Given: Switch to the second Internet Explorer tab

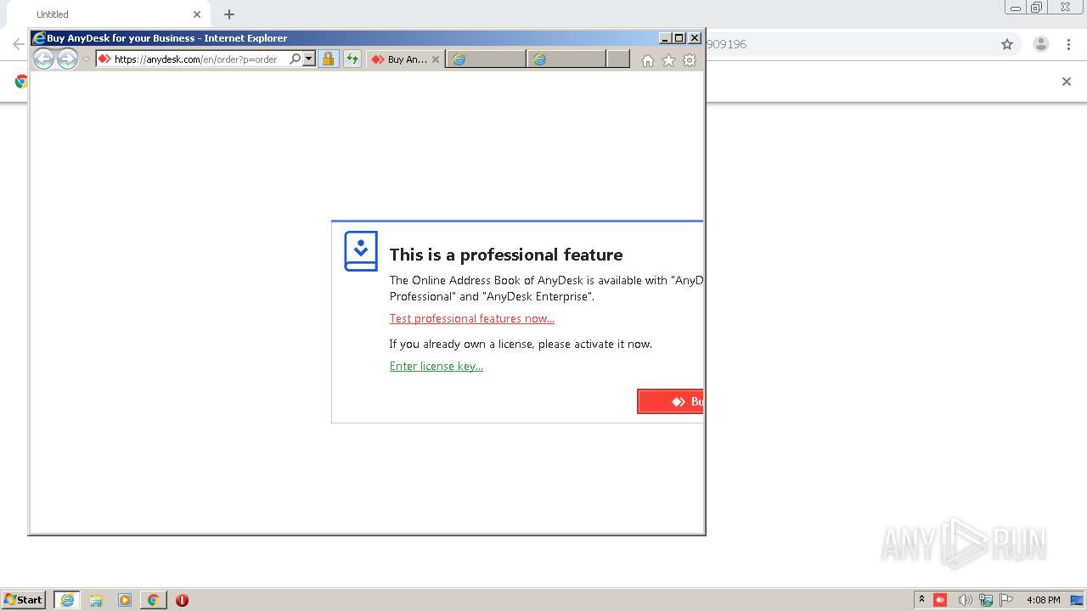Looking at the screenshot, I should pyautogui.click(x=486, y=59).
